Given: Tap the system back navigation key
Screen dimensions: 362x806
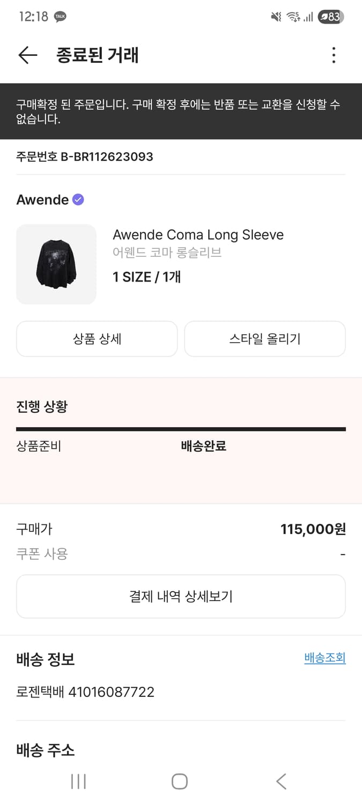Looking at the screenshot, I should click(x=281, y=782).
